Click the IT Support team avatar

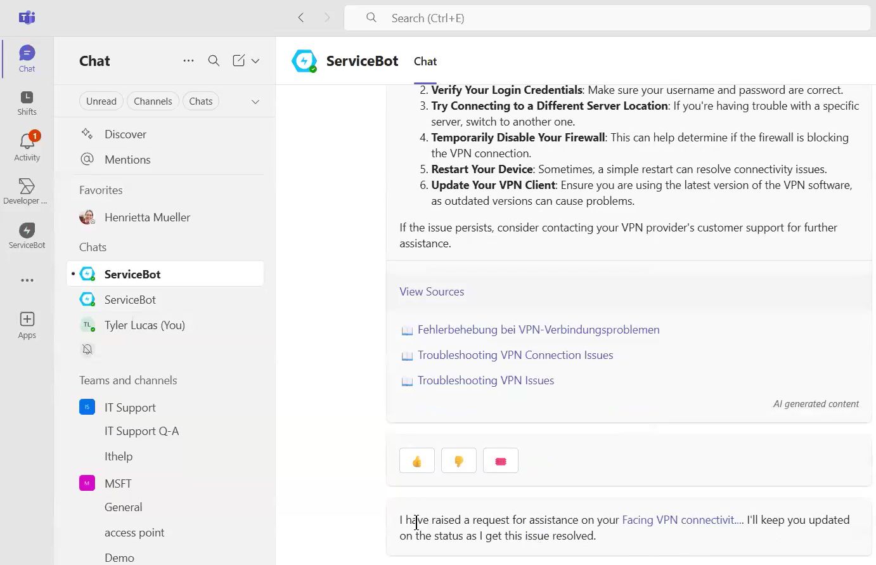click(x=87, y=406)
